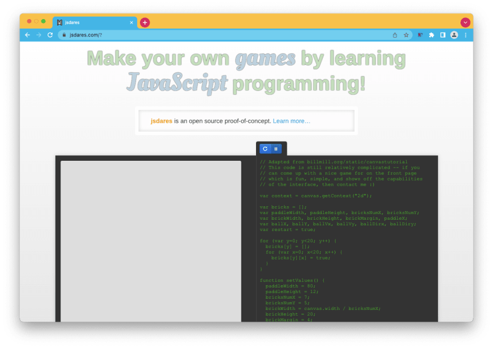Viewport: 493px width, 348px height.
Task: Click the orange jsdares text
Action: tap(161, 121)
